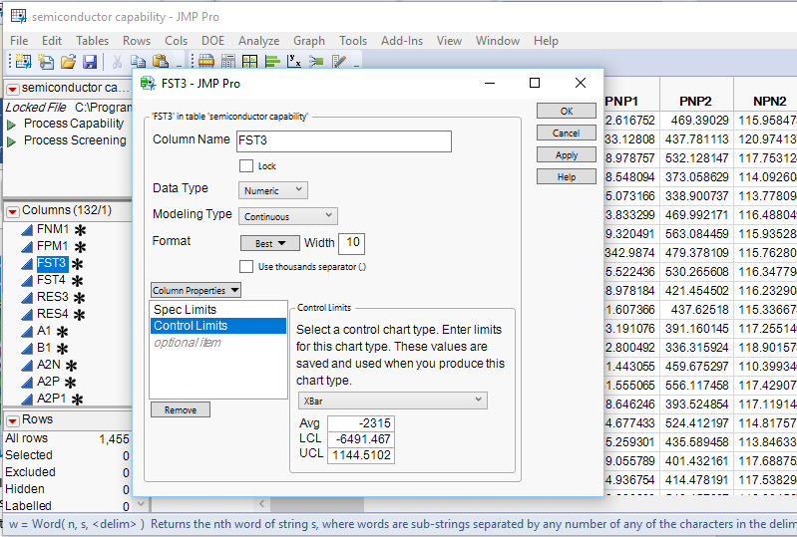Open the red triangle menu for semiconductor table
Viewport: 797px width, 537px height.
[x=13, y=90]
